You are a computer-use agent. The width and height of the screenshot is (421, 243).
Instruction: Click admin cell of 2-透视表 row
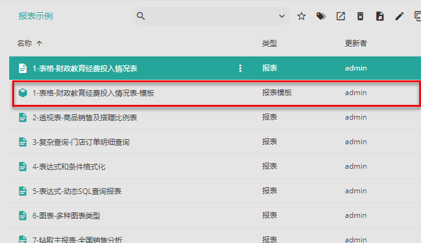coord(356,117)
